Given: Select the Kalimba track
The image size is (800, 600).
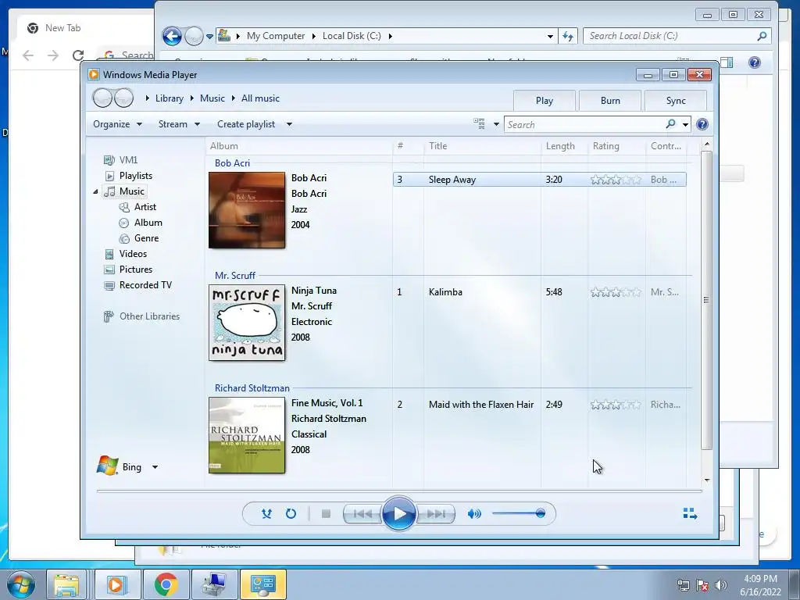Looking at the screenshot, I should (x=539, y=292).
